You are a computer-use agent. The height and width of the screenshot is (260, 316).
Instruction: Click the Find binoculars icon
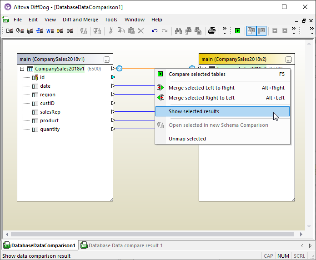178,31
